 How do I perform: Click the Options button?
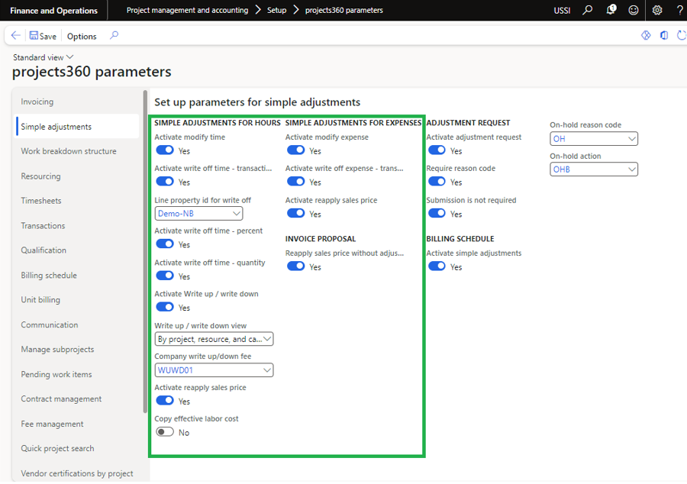(x=82, y=36)
